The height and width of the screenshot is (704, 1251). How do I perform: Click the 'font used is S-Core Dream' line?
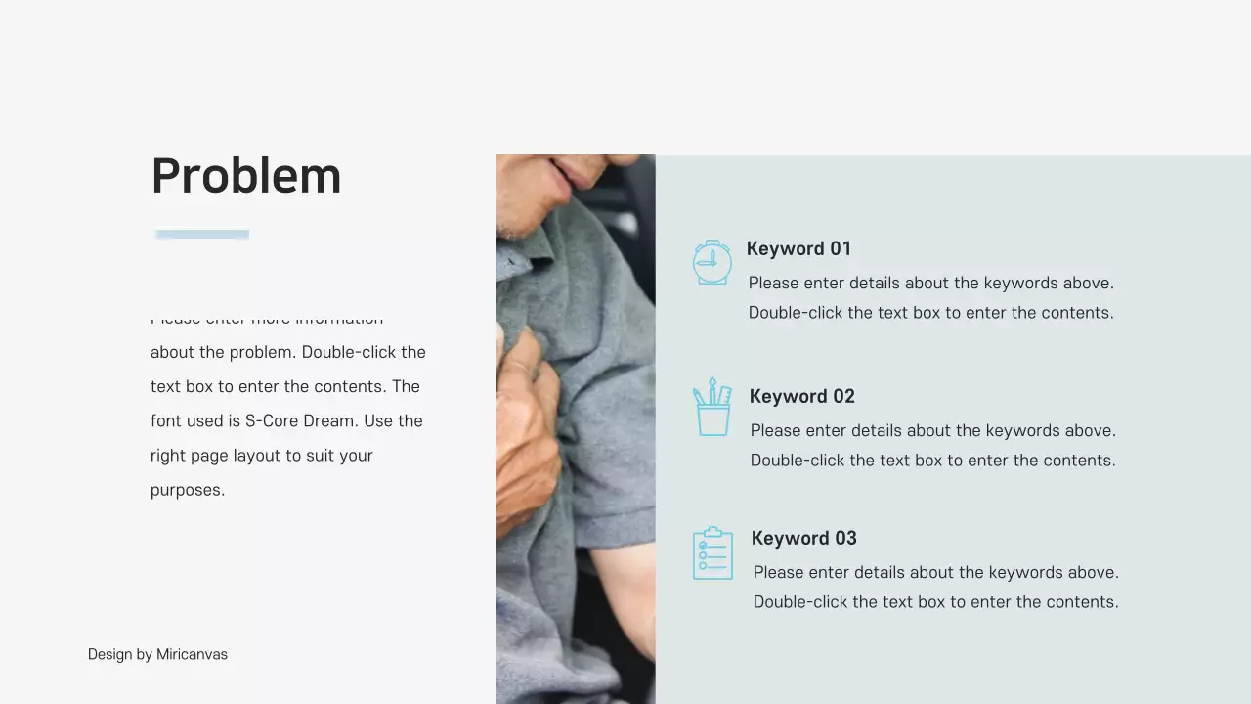pos(286,421)
